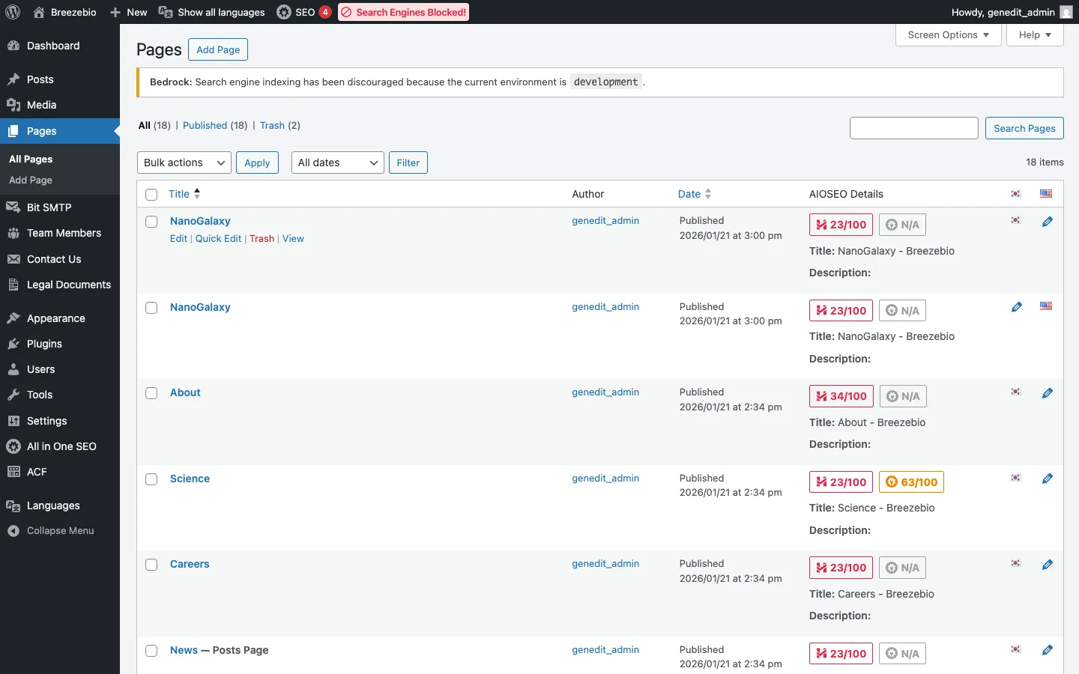
Task: Open the Bulk actions dropdown
Action: point(184,163)
